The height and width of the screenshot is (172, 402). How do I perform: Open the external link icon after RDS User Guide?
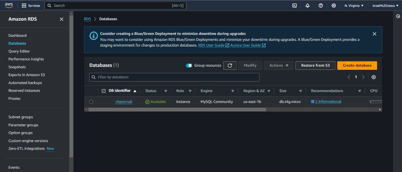(x=227, y=45)
